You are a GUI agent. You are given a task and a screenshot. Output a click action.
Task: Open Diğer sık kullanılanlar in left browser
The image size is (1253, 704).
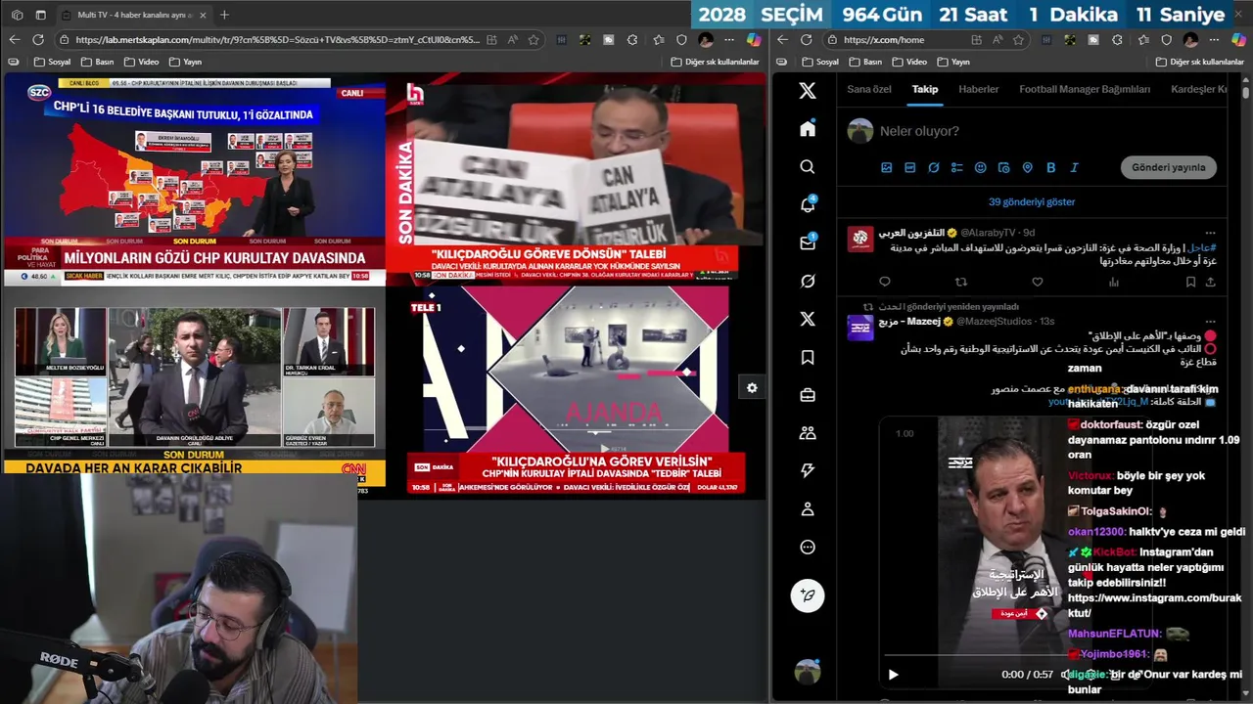tap(715, 62)
